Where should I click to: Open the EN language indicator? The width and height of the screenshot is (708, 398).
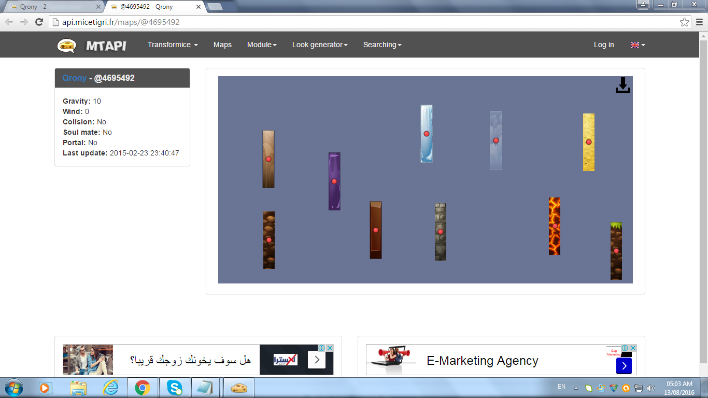(x=561, y=387)
